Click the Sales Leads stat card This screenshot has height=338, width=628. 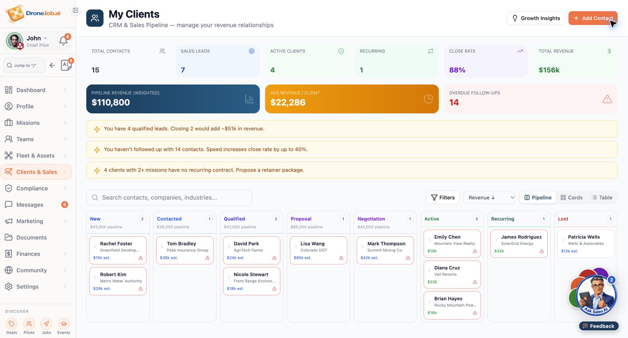pyautogui.click(x=218, y=61)
